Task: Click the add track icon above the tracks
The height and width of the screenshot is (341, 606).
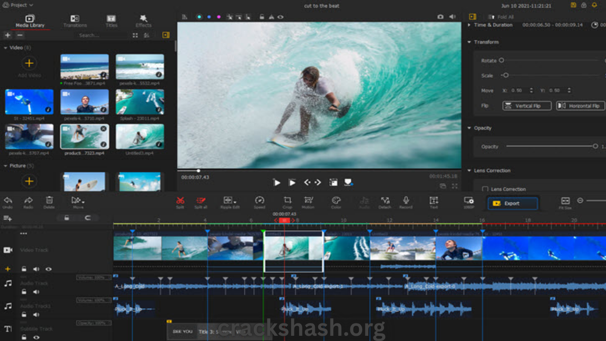Action: tap(8, 218)
